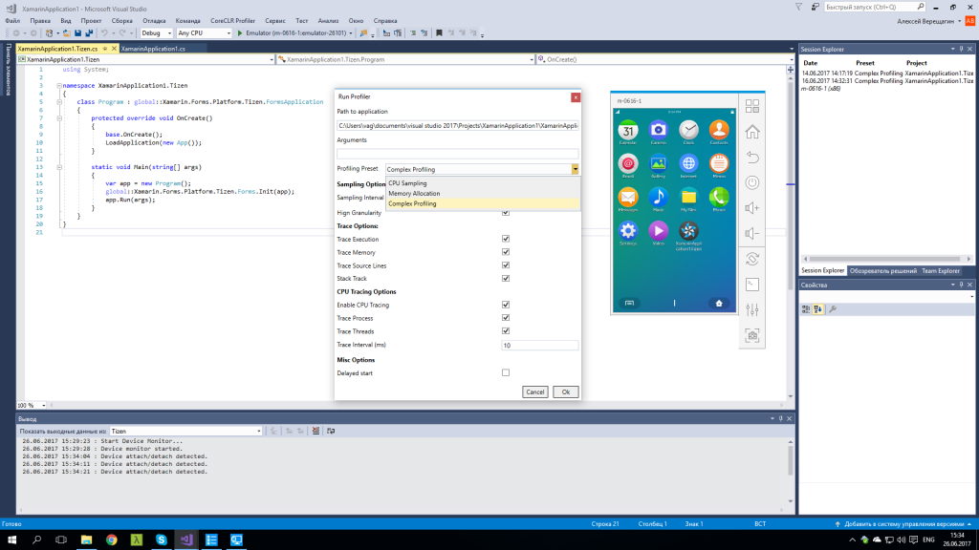
Task: Toggle the Stack Track checkbox
Action: pyautogui.click(x=506, y=278)
